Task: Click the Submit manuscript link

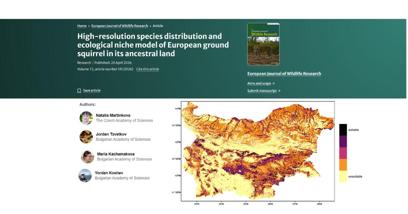Action: [264, 91]
